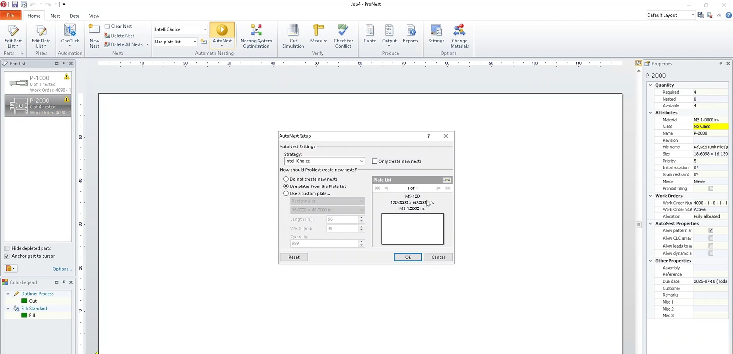This screenshot has width=733, height=354.
Task: Click the quick access Save icon
Action: (15, 4)
